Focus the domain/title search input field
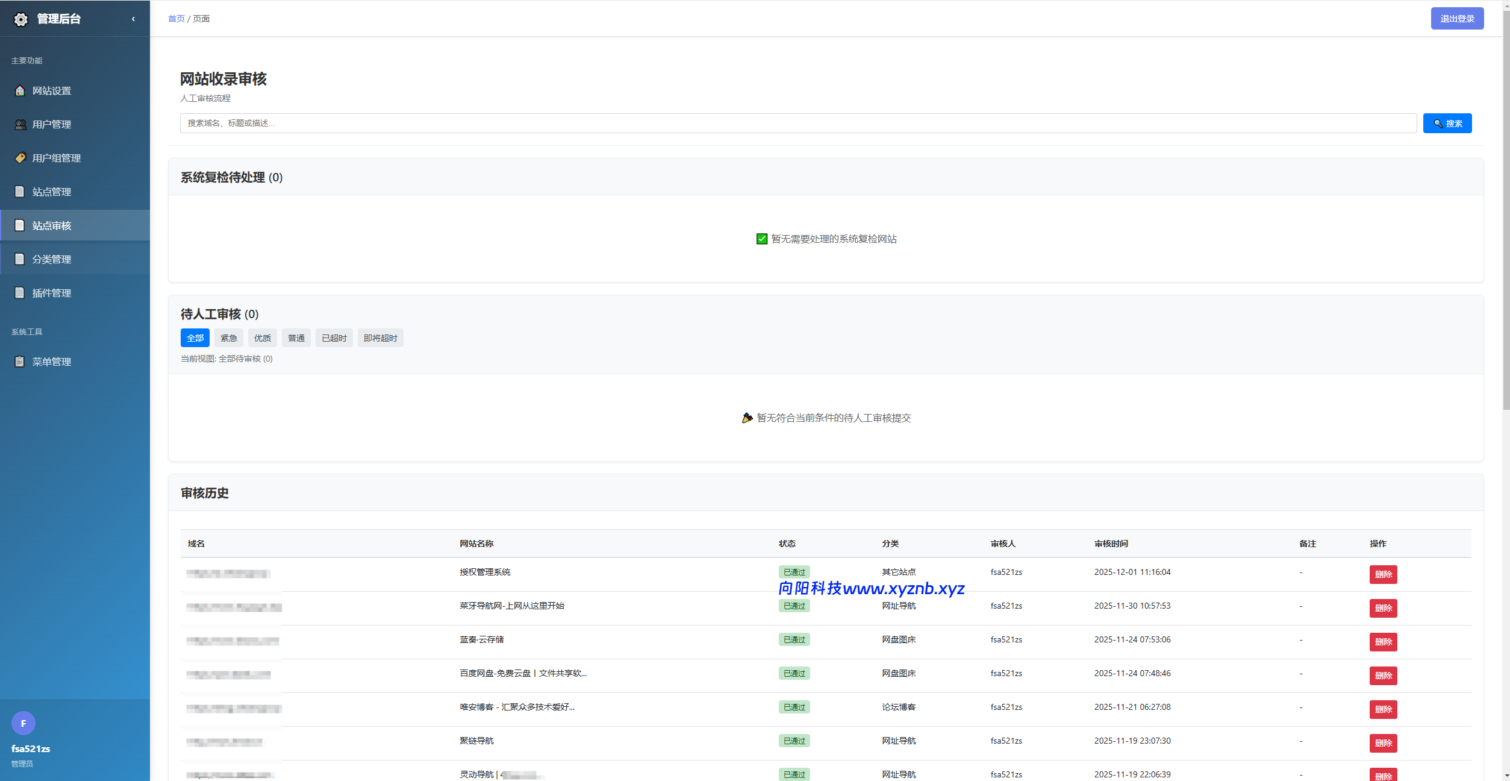The image size is (1510, 781). [797, 123]
